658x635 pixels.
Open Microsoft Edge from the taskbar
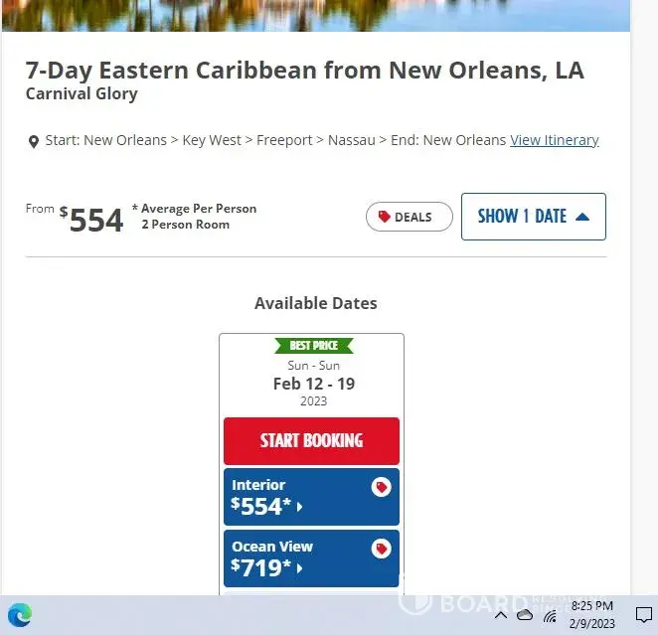[19, 615]
